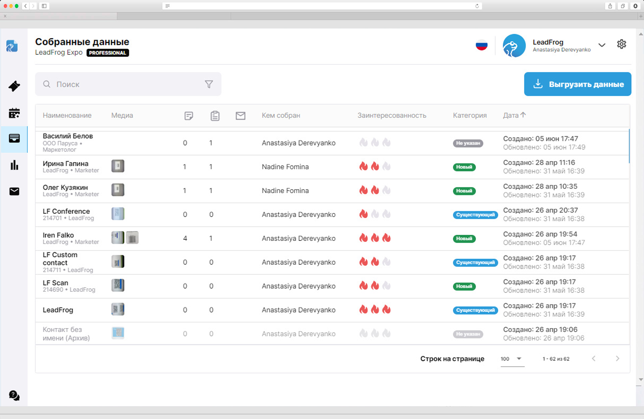Click the Russian flag language icon
Viewport: 644px width, 419px height.
481,45
